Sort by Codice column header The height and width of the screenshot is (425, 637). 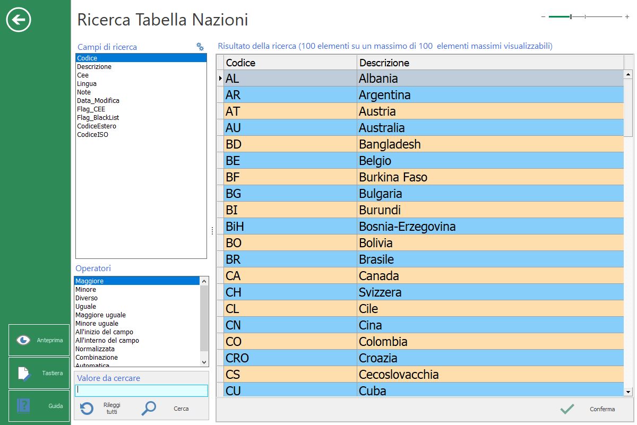tap(290, 63)
